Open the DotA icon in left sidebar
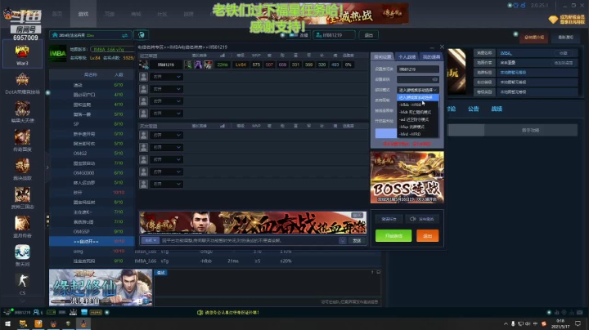 point(22,79)
